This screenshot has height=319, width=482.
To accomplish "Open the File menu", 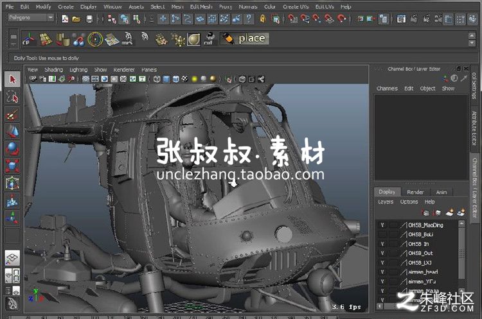I will pos(10,6).
